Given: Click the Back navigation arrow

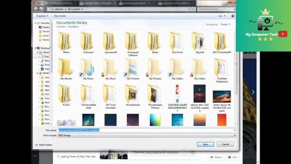Looking at the screenshot, I should point(36,9).
